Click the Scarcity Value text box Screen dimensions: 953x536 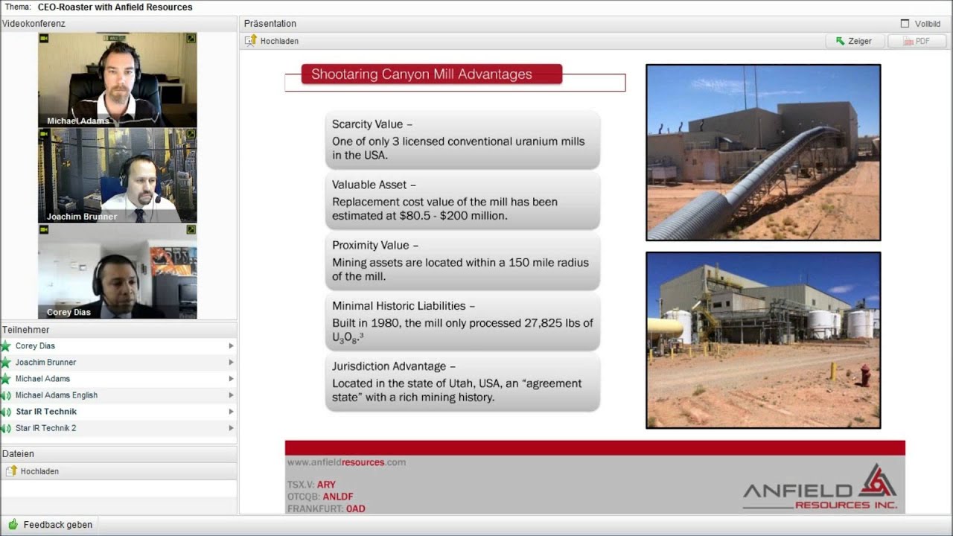click(462, 140)
